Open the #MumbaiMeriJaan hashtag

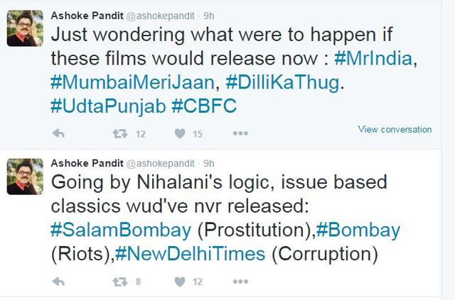coord(133,82)
